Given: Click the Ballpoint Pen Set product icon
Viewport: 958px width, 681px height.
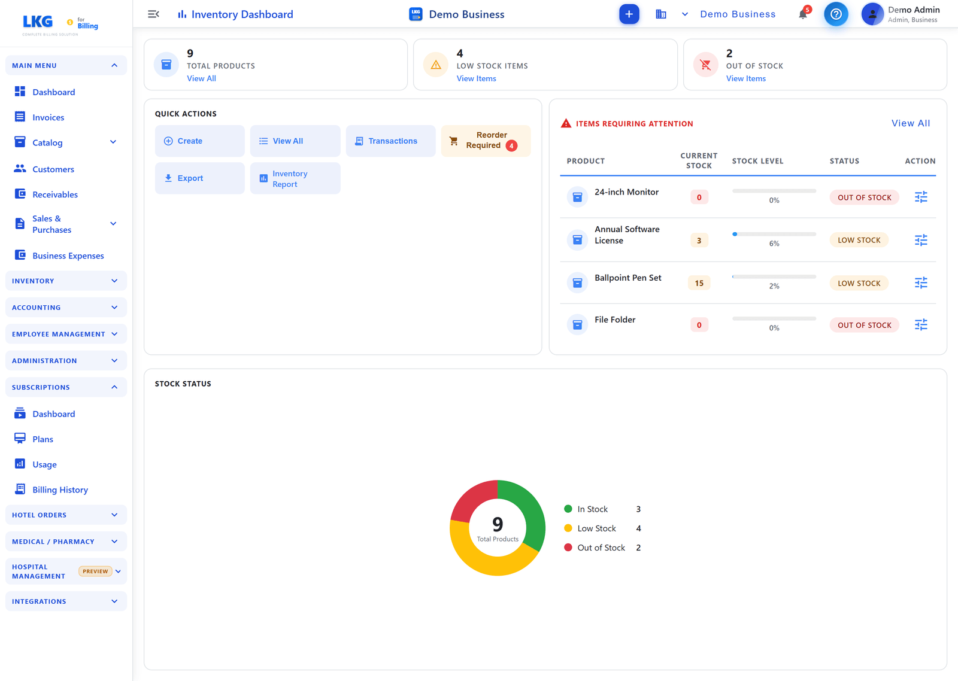Looking at the screenshot, I should (577, 282).
